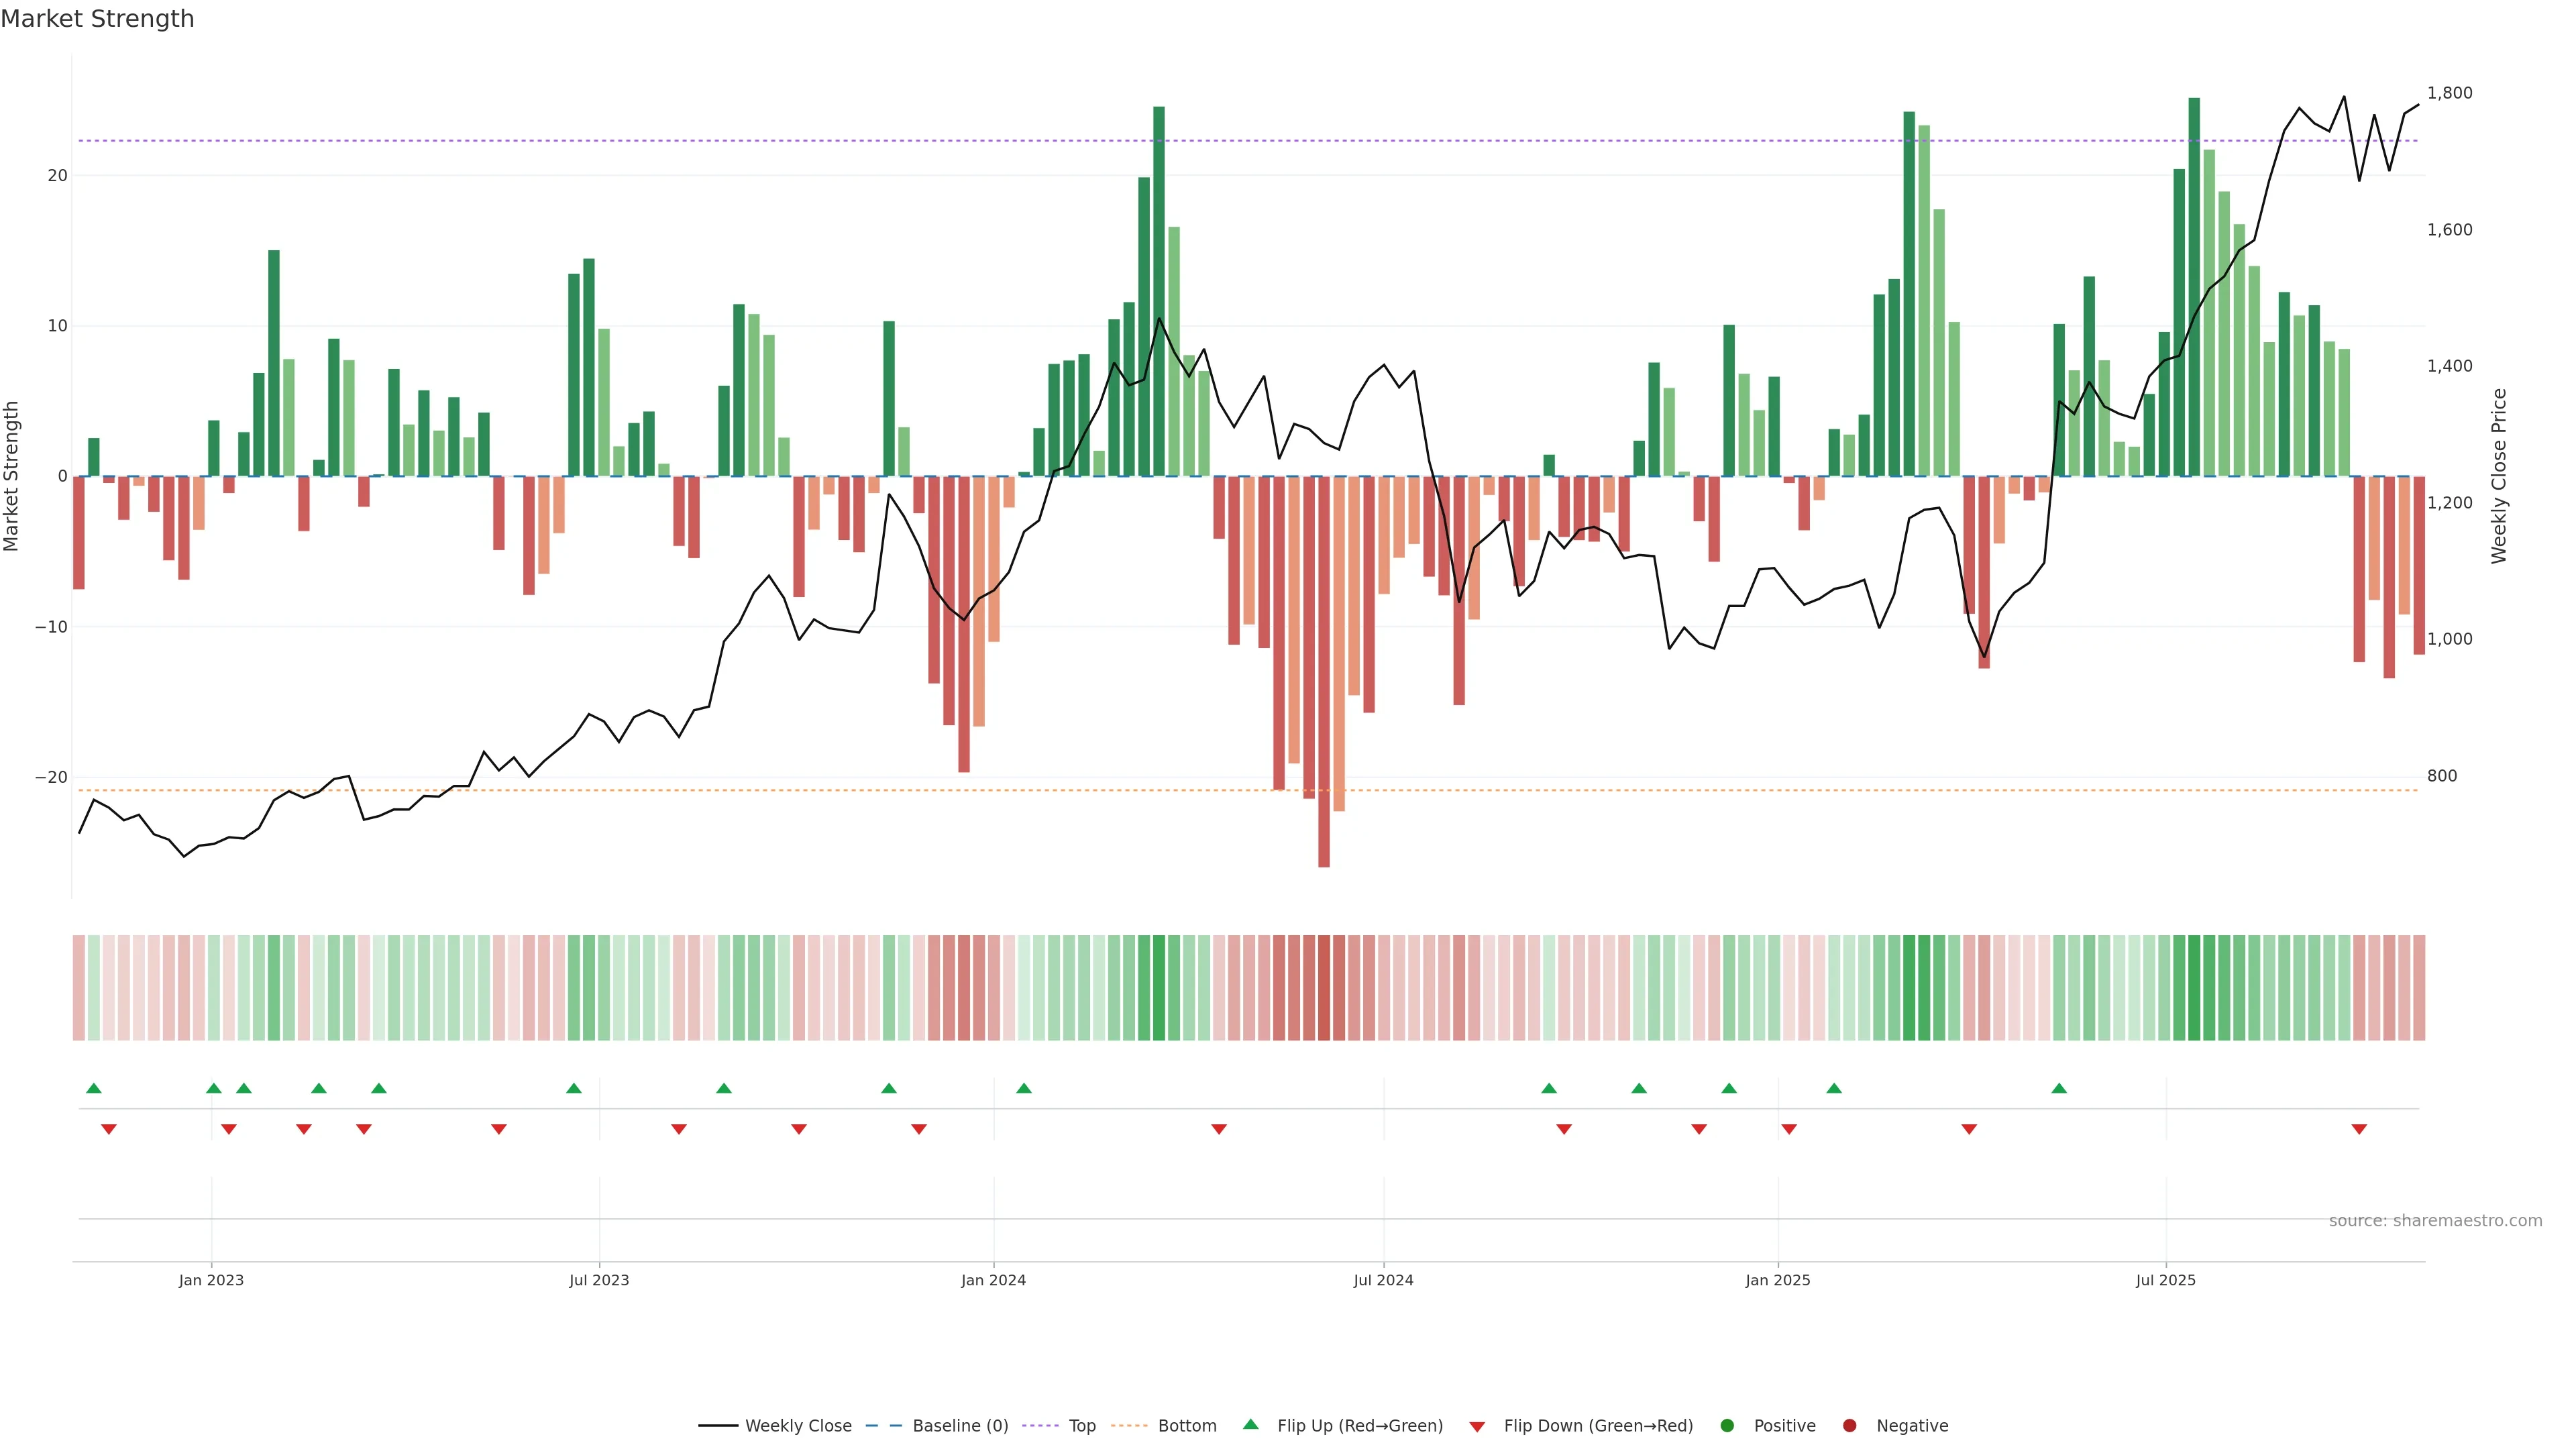Click the Market Strength chart title
Image resolution: width=2576 pixels, height=1449 pixels.
pyautogui.click(x=97, y=19)
